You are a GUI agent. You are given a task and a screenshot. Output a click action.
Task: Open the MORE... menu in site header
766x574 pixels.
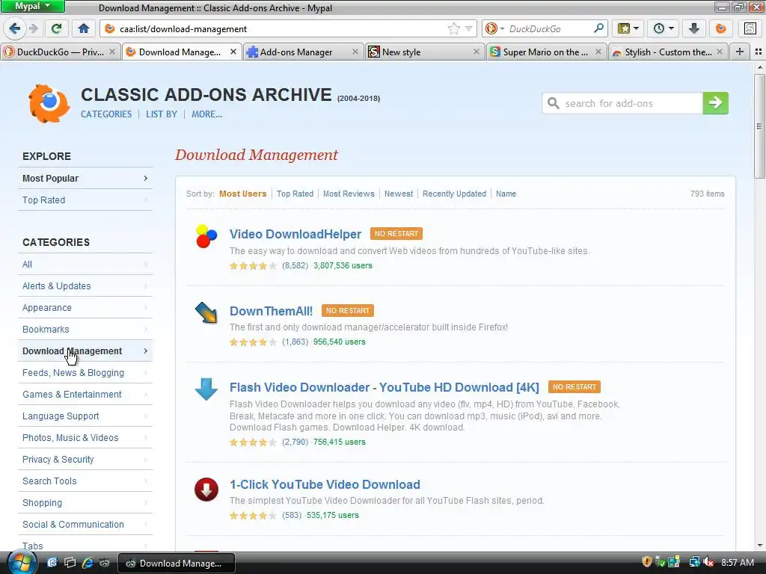(206, 114)
